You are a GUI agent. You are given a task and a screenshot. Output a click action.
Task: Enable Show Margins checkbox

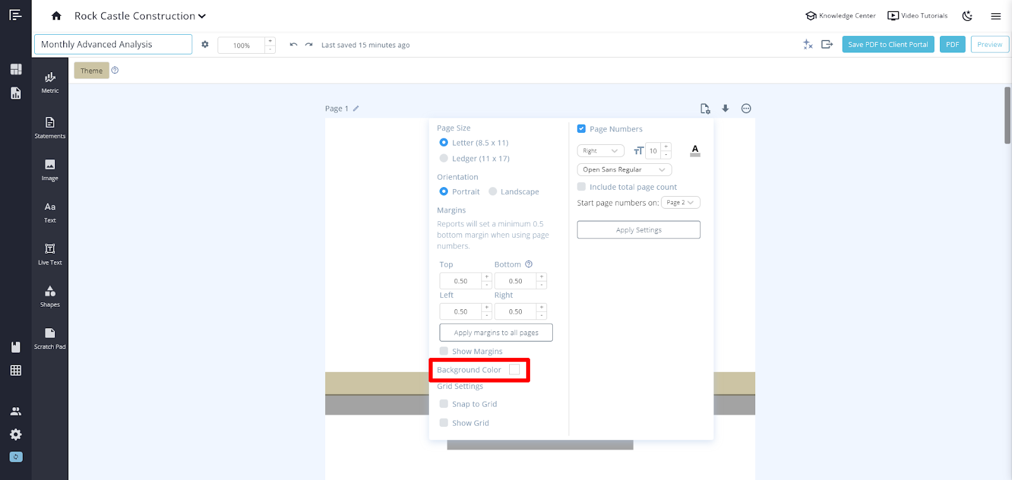pyautogui.click(x=444, y=351)
